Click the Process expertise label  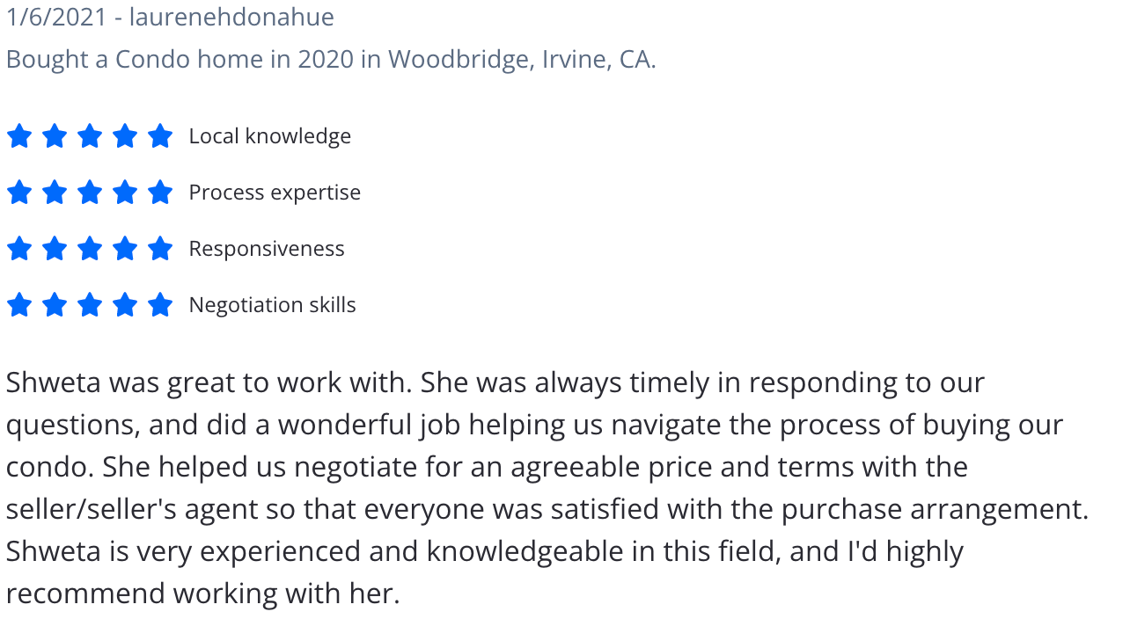(275, 193)
